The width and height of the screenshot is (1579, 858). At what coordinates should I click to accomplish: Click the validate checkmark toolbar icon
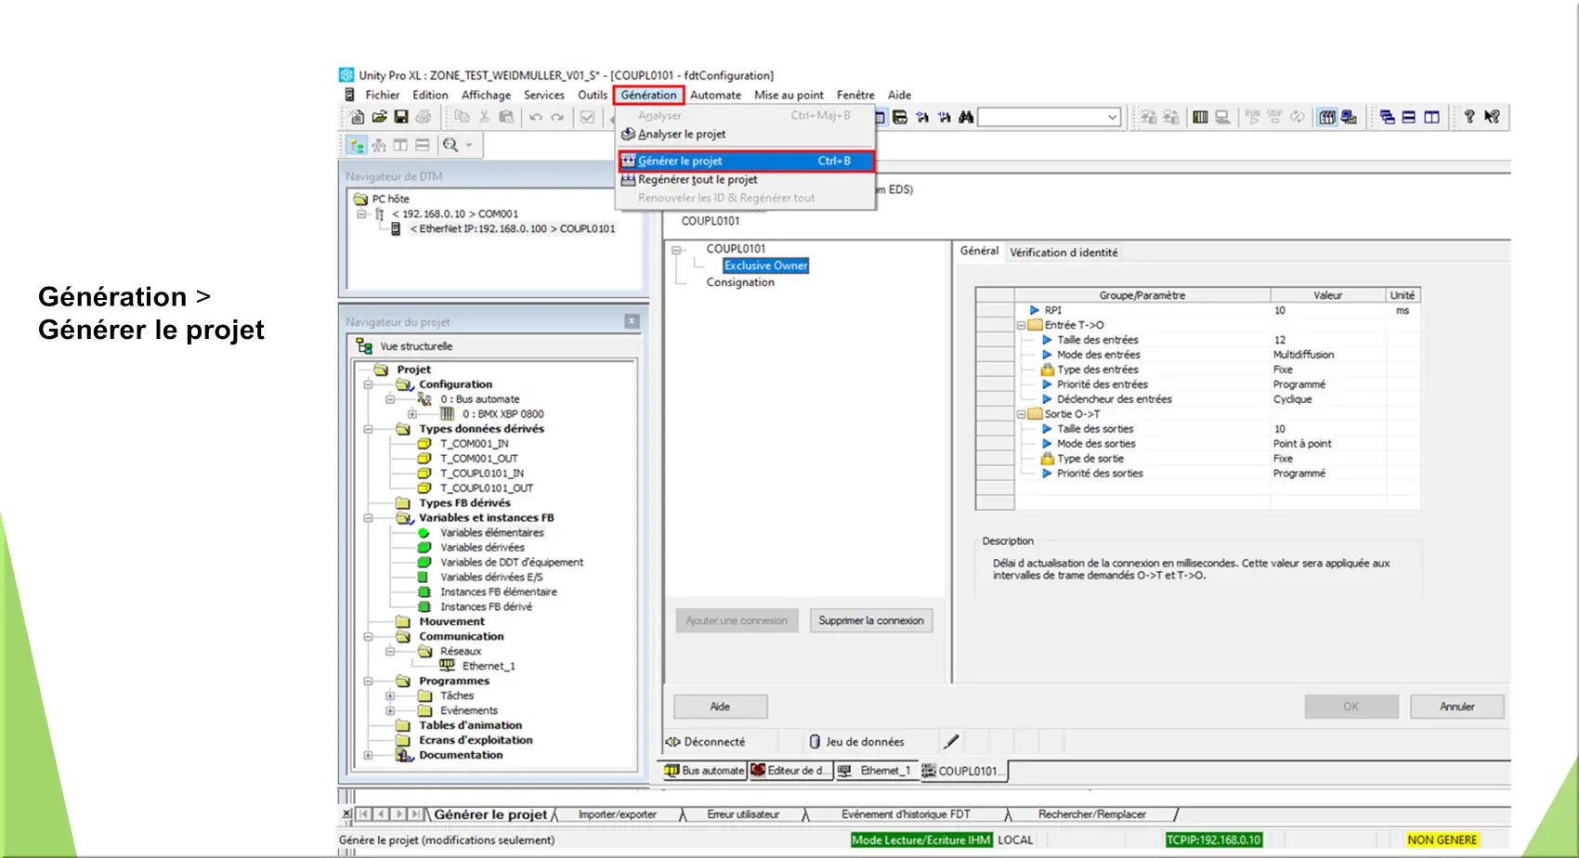pyautogui.click(x=588, y=117)
